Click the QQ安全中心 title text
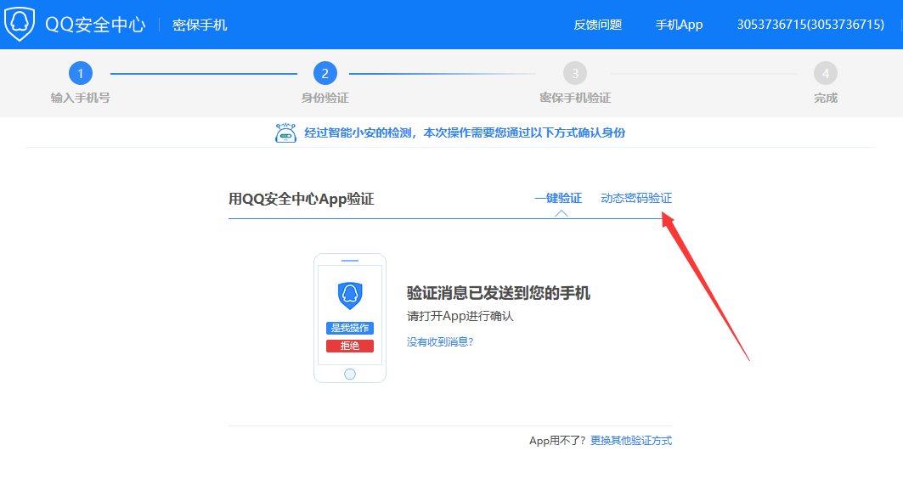903x479 pixels. pos(95,25)
